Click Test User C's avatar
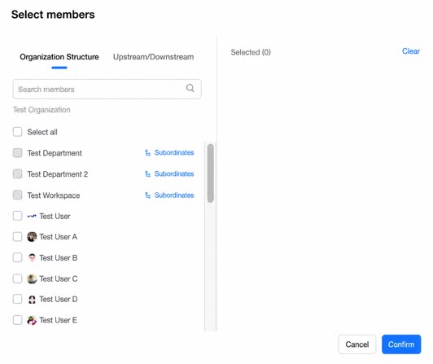The height and width of the screenshot is (364, 433). [32, 278]
